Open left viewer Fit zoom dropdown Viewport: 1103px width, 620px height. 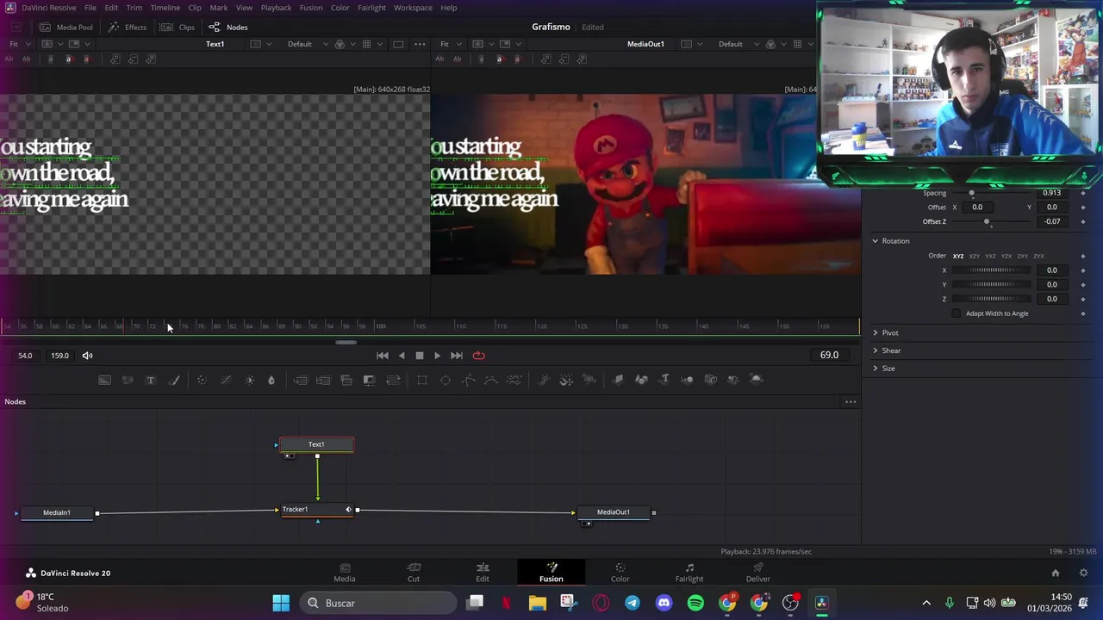19,44
